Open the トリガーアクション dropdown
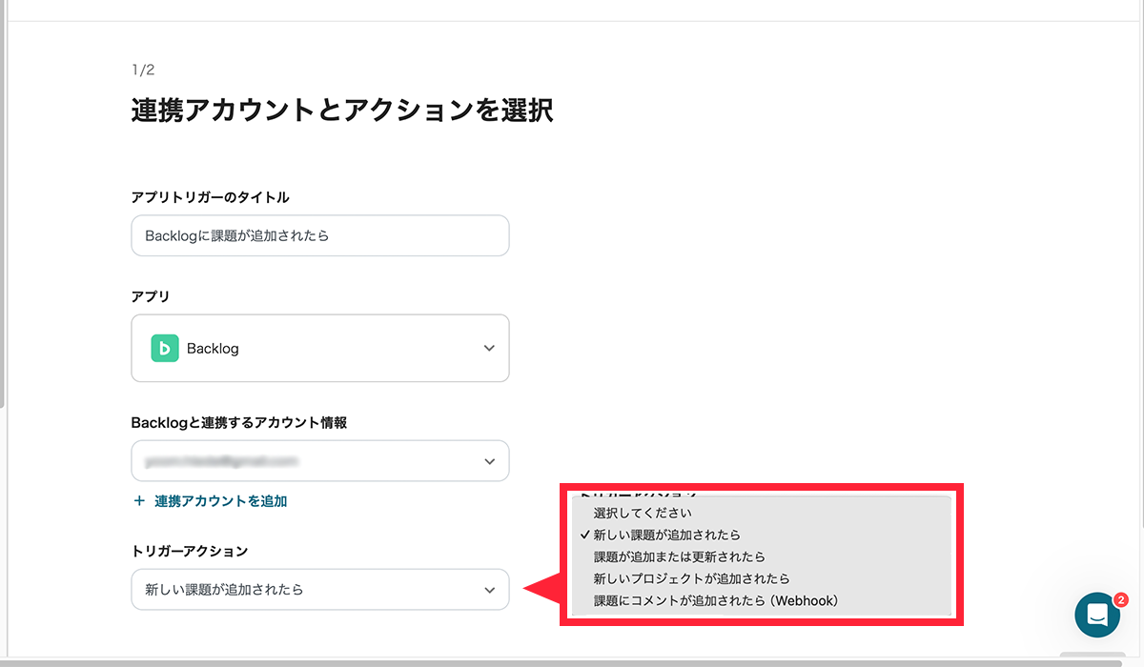Image resolution: width=1144 pixels, height=667 pixels. (x=319, y=590)
